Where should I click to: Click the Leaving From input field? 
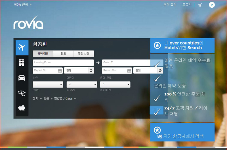click(x=63, y=63)
